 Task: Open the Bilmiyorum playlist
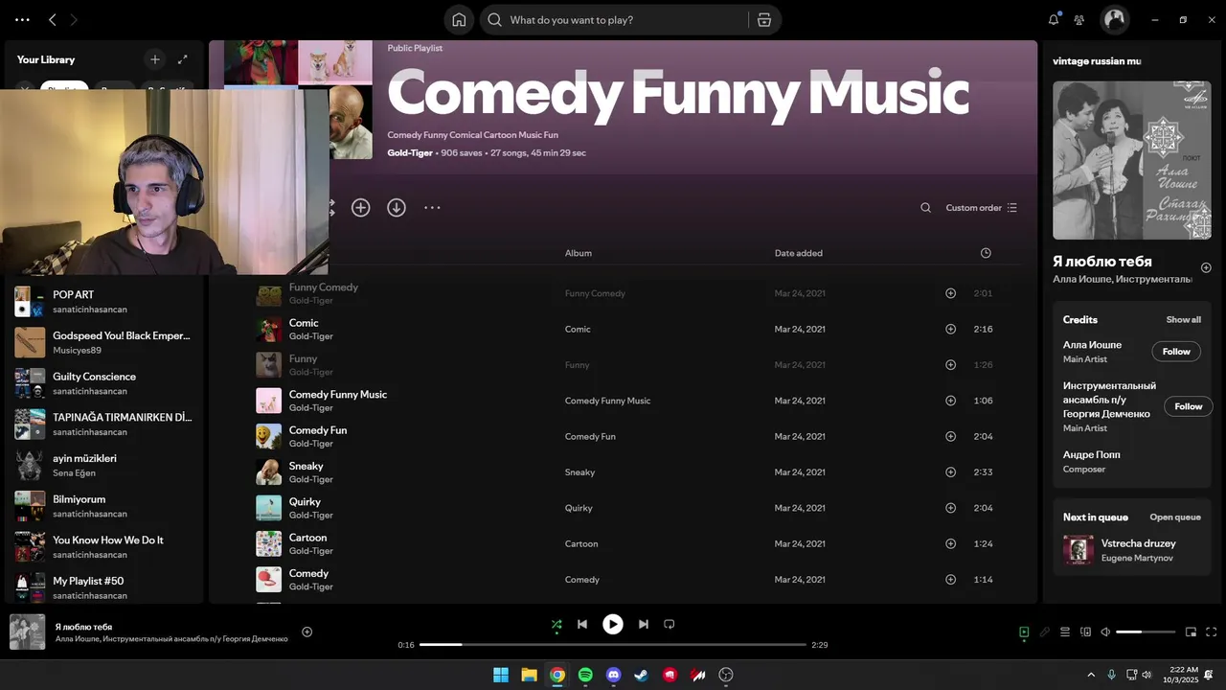coord(104,506)
